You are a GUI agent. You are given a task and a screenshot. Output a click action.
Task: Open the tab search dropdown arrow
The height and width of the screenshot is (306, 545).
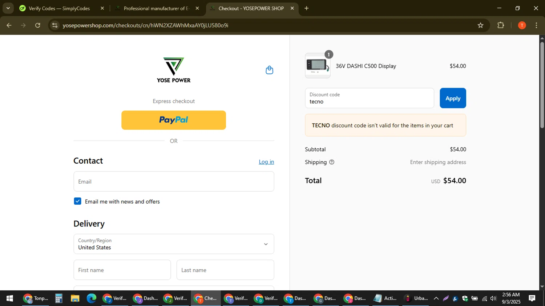pos(8,8)
